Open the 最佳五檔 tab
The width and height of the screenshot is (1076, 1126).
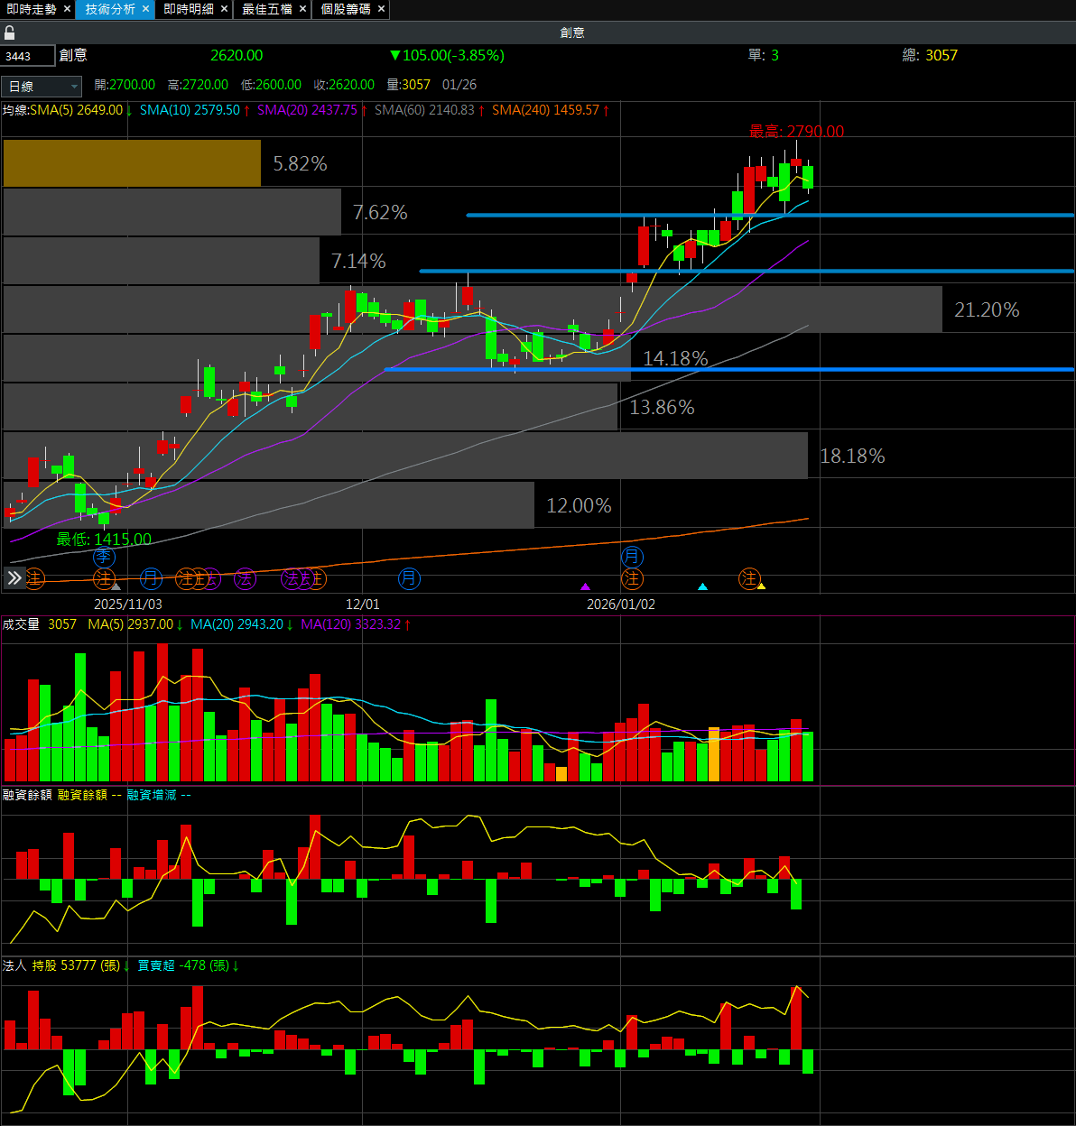point(266,9)
